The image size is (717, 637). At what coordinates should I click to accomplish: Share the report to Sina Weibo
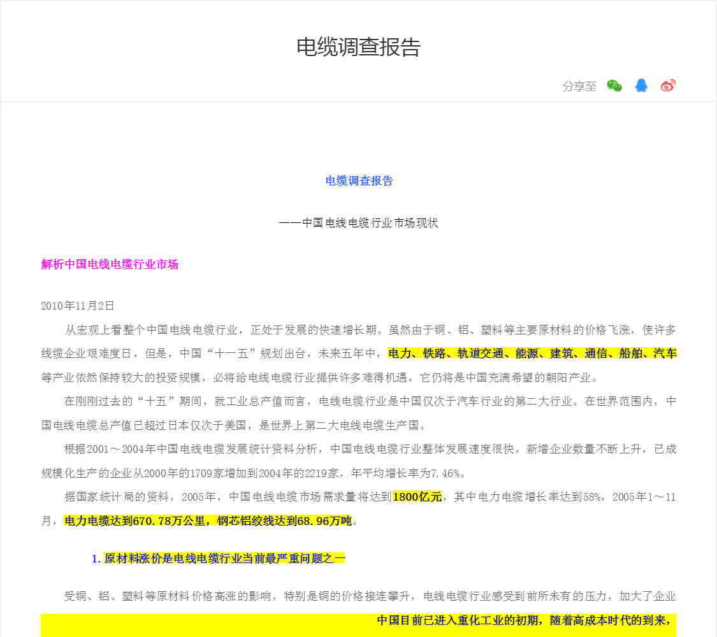(x=668, y=85)
